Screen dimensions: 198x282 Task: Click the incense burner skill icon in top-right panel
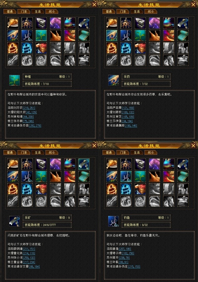pyautogui.click(x=126, y=23)
